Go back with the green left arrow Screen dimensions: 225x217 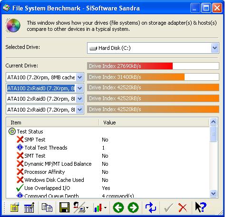(x=118, y=208)
